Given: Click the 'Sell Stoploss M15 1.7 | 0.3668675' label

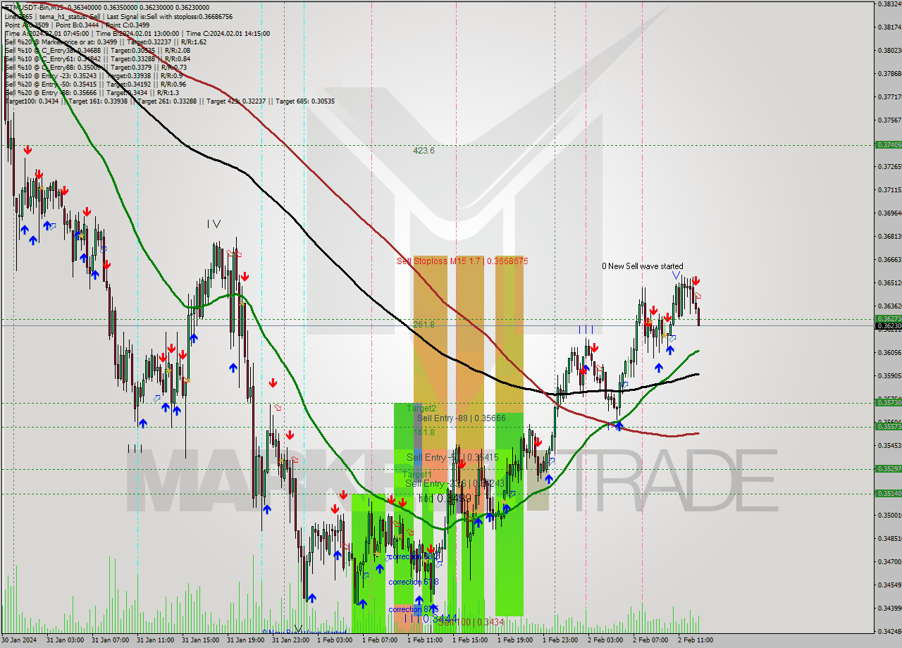Looking at the screenshot, I should [x=462, y=261].
